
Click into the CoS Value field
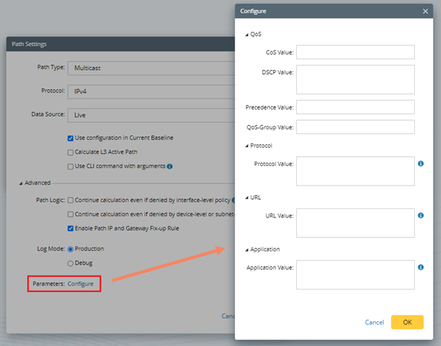tap(355, 52)
